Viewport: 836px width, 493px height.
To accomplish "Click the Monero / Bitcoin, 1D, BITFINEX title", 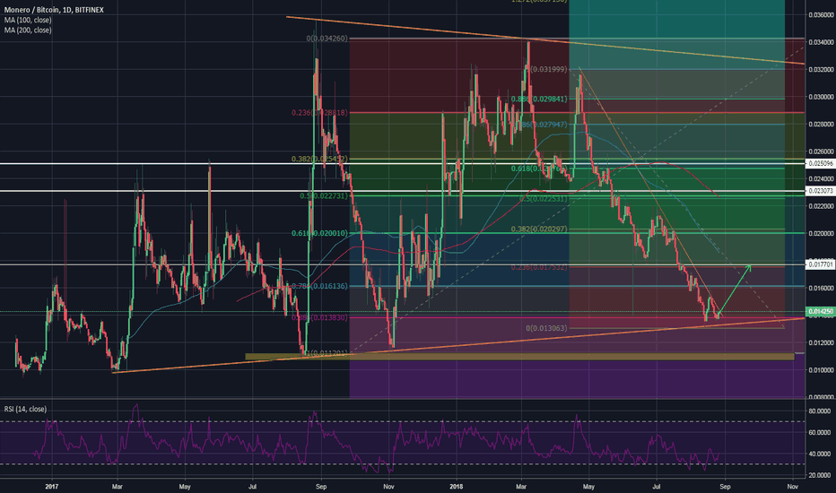I will point(54,10).
